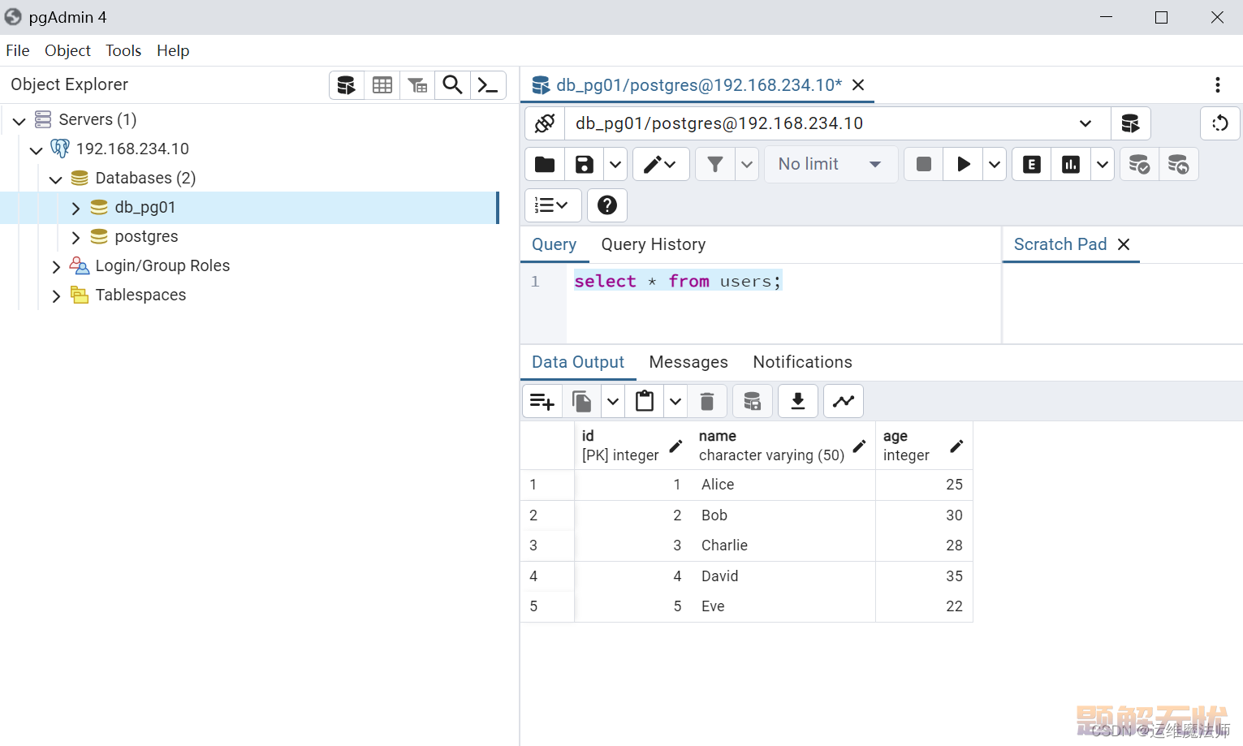Close the db_pg01 query tool tab
Image resolution: width=1243 pixels, height=746 pixels.
click(858, 85)
